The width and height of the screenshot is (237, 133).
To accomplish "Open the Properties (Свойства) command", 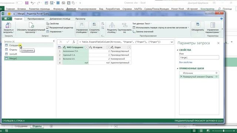I will click(52, 24).
